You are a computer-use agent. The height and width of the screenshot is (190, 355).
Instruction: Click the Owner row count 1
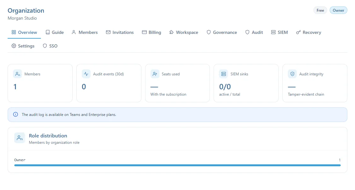339,160
